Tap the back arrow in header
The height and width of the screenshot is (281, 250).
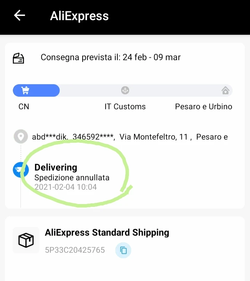tap(19, 15)
